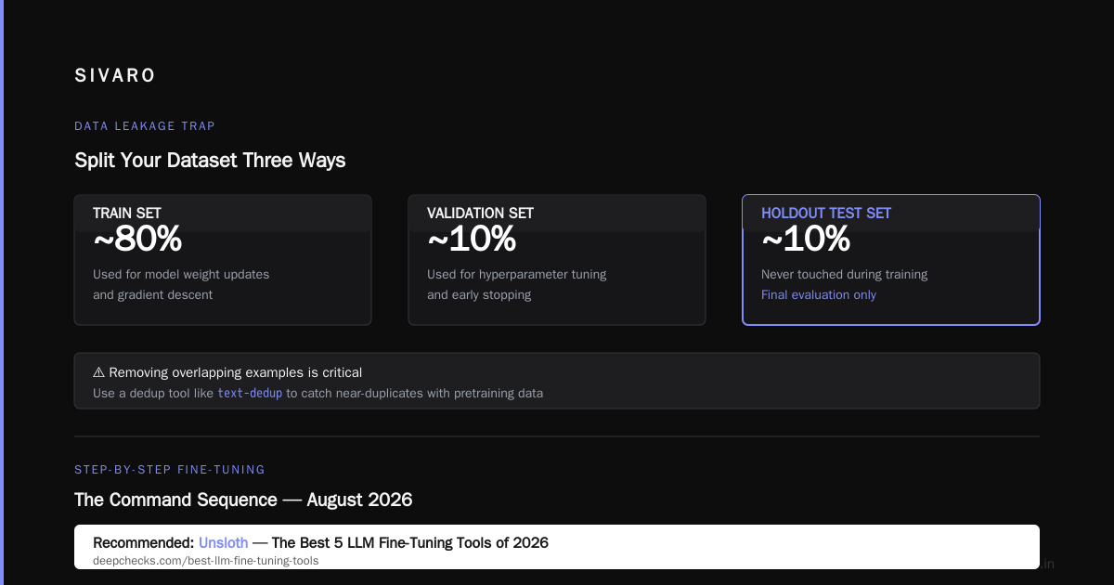Viewport: 1114px width, 585px height.
Task: Click the Step-by-Step Fine-Tuning section label
Action: [x=170, y=470]
